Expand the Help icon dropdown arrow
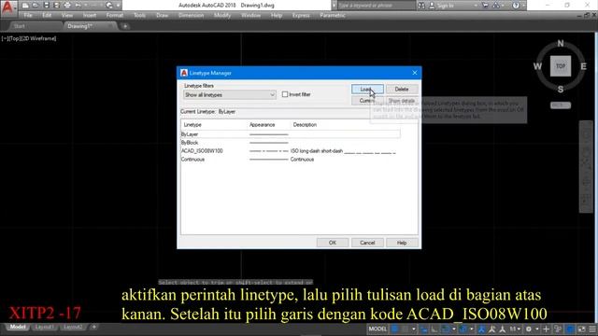Screen dimensions: 598x336 coord(523,6)
